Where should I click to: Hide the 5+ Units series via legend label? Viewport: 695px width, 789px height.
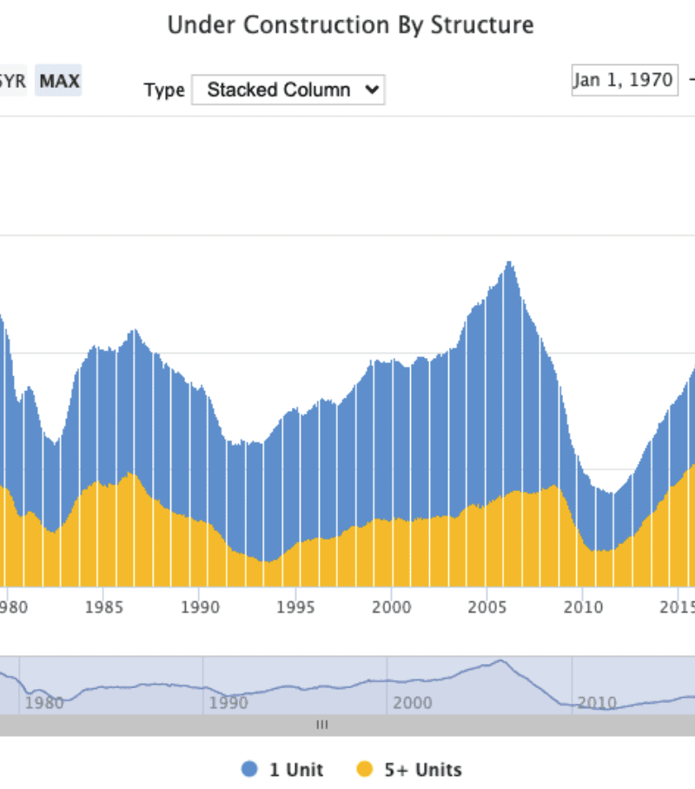422,769
